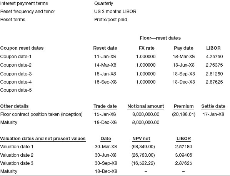Screen dimensions: 230x176
Task: Select reset date 16-Sep-X8
Action: coord(105,82)
